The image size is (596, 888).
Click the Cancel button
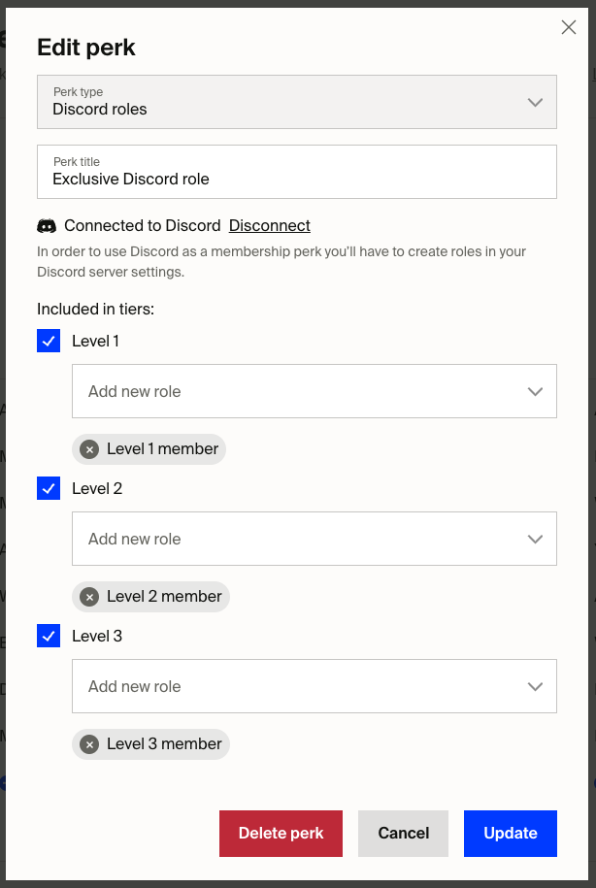[403, 833]
